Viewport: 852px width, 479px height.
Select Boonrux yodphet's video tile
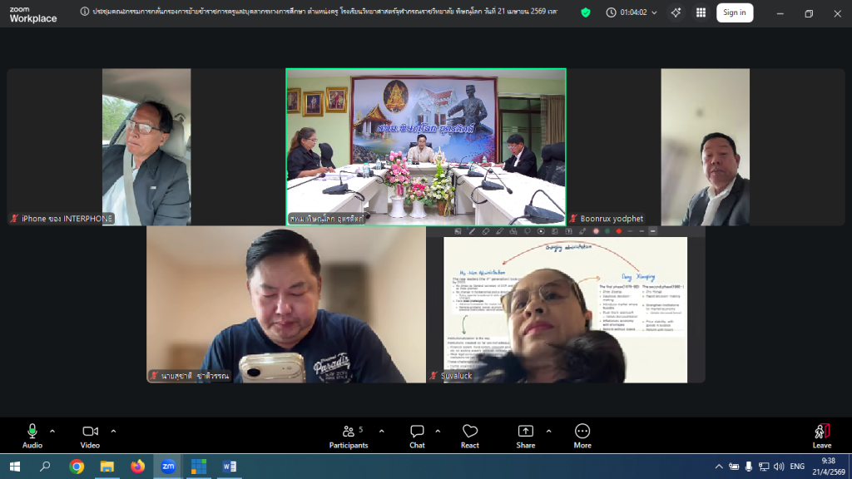point(705,147)
